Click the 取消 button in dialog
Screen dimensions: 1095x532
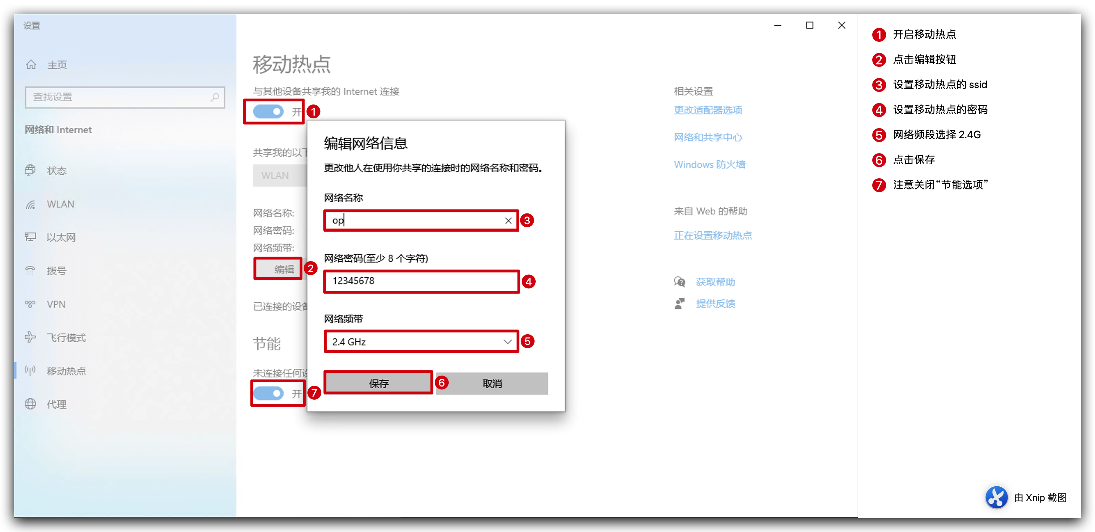[492, 384]
